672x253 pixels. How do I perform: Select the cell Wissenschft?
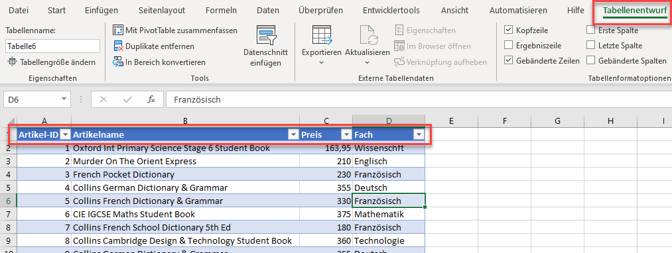click(x=389, y=148)
